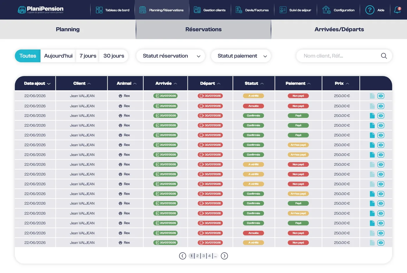The height and width of the screenshot is (273, 407).
Task: Focus the Nom client, Réf search field
Action: (x=344, y=56)
